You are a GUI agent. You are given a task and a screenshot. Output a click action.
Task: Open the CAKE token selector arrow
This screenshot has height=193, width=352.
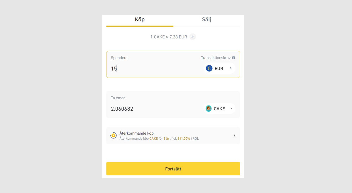231,109
